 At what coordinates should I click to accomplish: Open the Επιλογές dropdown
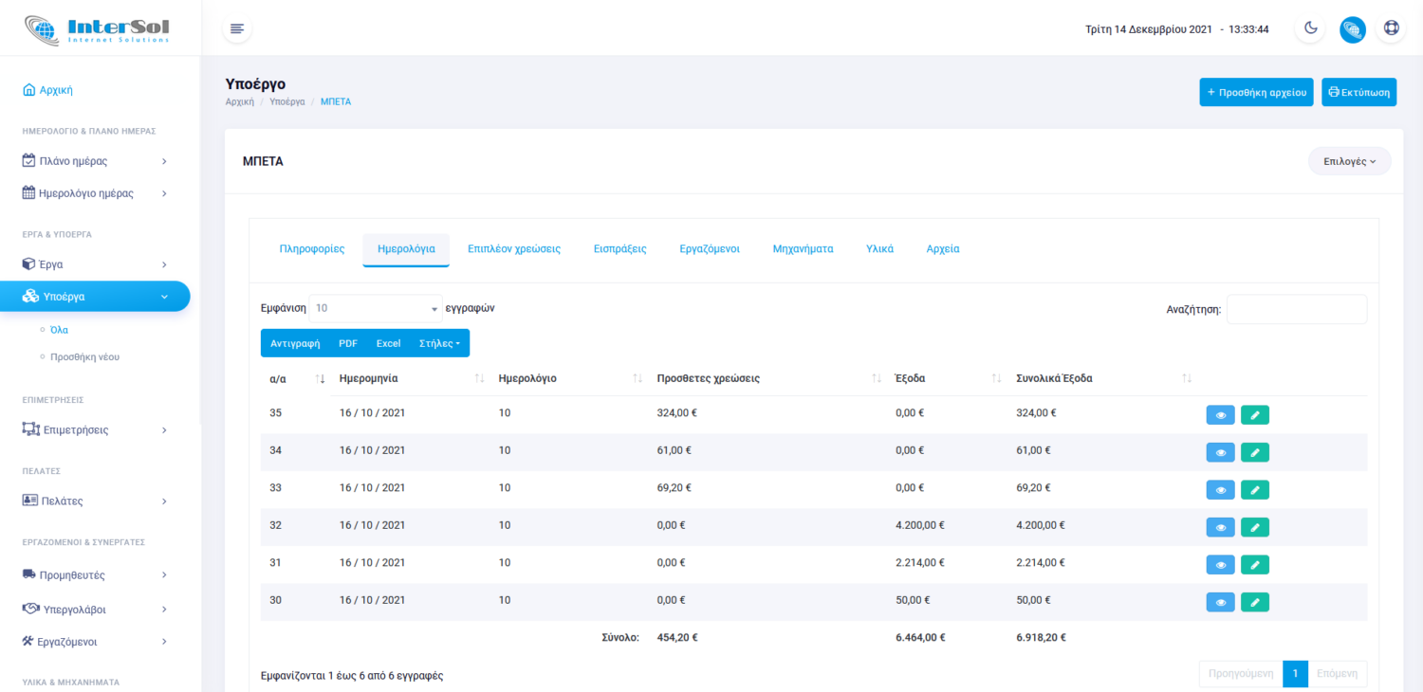tap(1349, 161)
